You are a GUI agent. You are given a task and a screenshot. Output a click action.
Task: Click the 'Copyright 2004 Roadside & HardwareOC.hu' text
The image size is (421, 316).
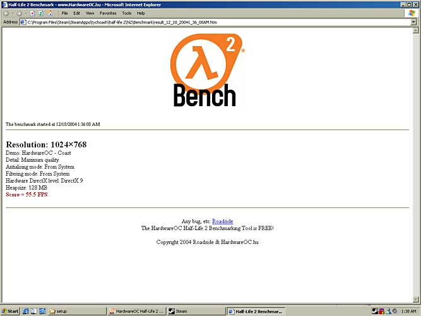pyautogui.click(x=207, y=242)
